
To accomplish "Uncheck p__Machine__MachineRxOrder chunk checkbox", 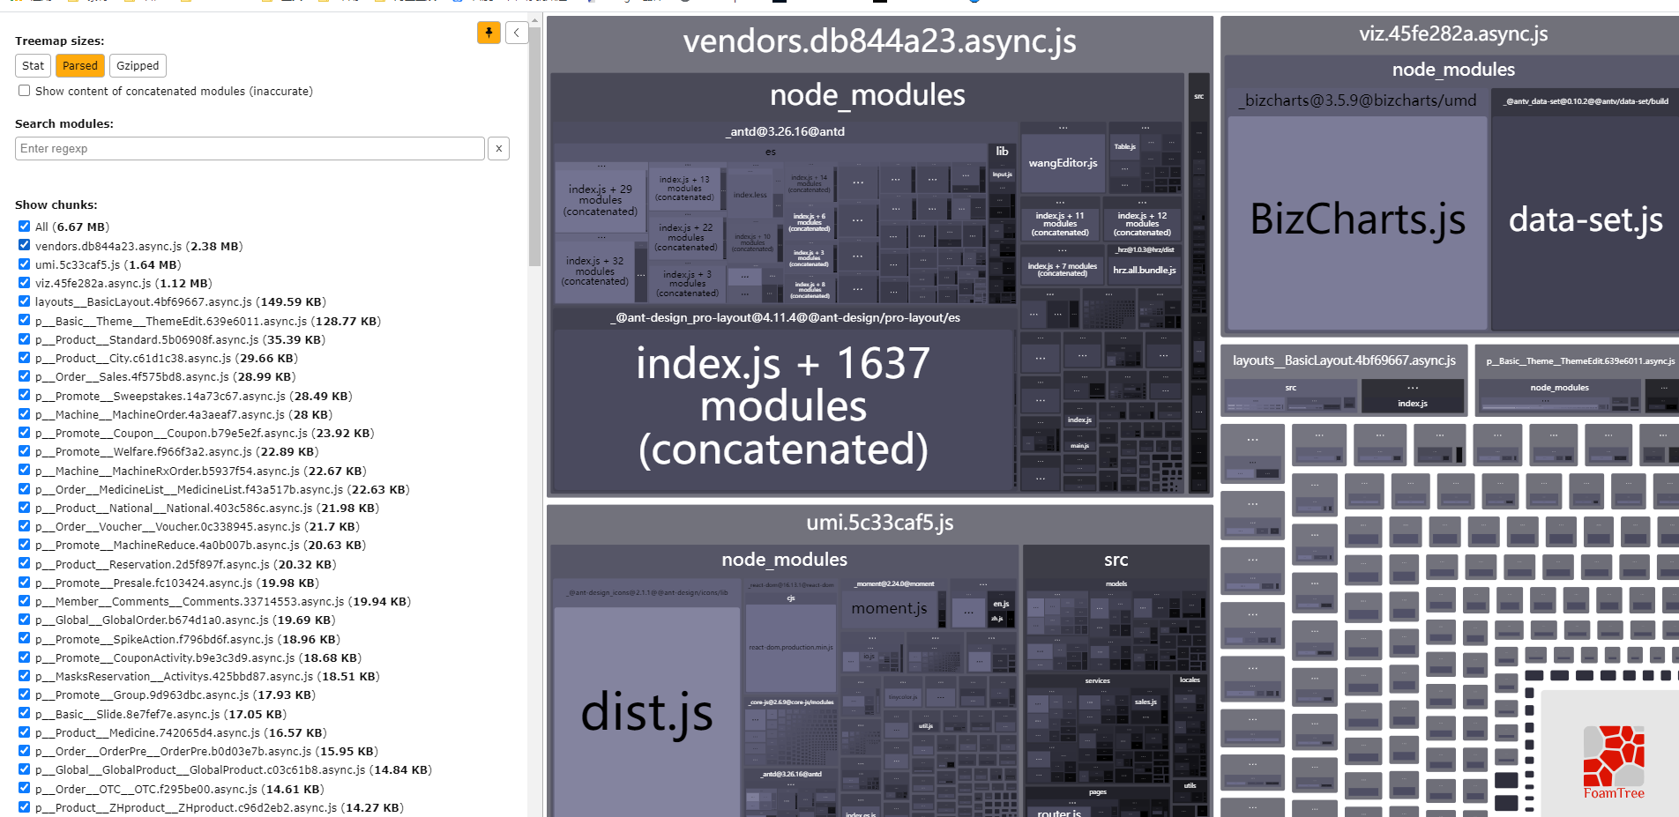I will coord(25,471).
